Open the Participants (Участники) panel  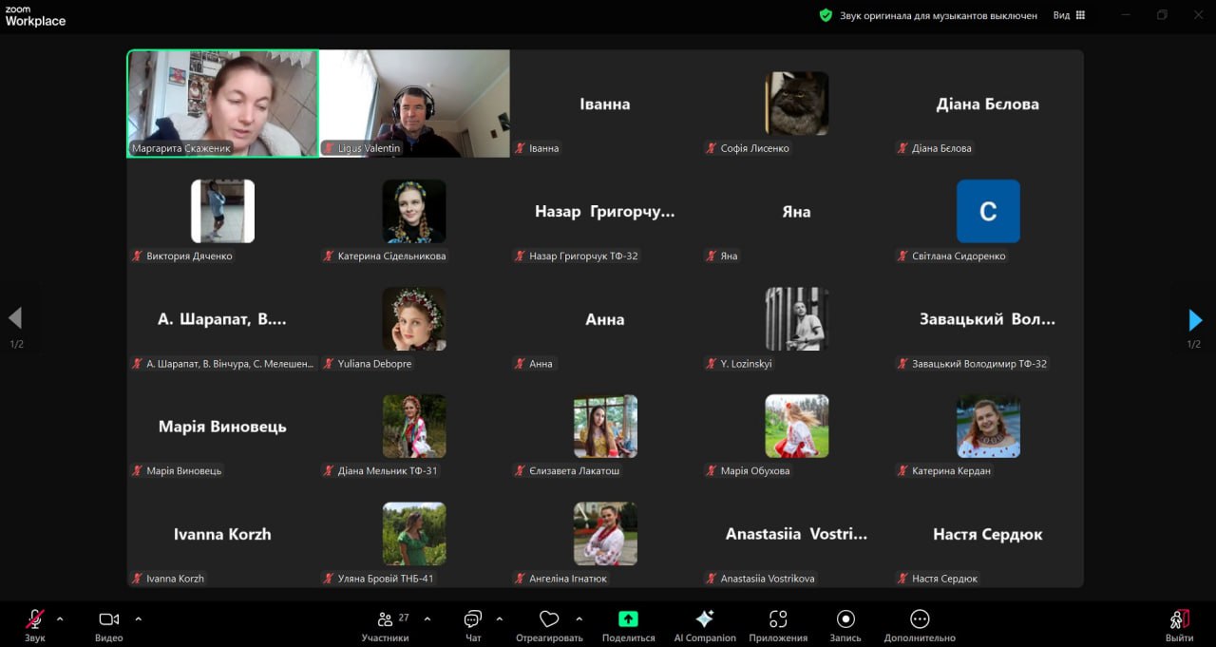point(385,620)
